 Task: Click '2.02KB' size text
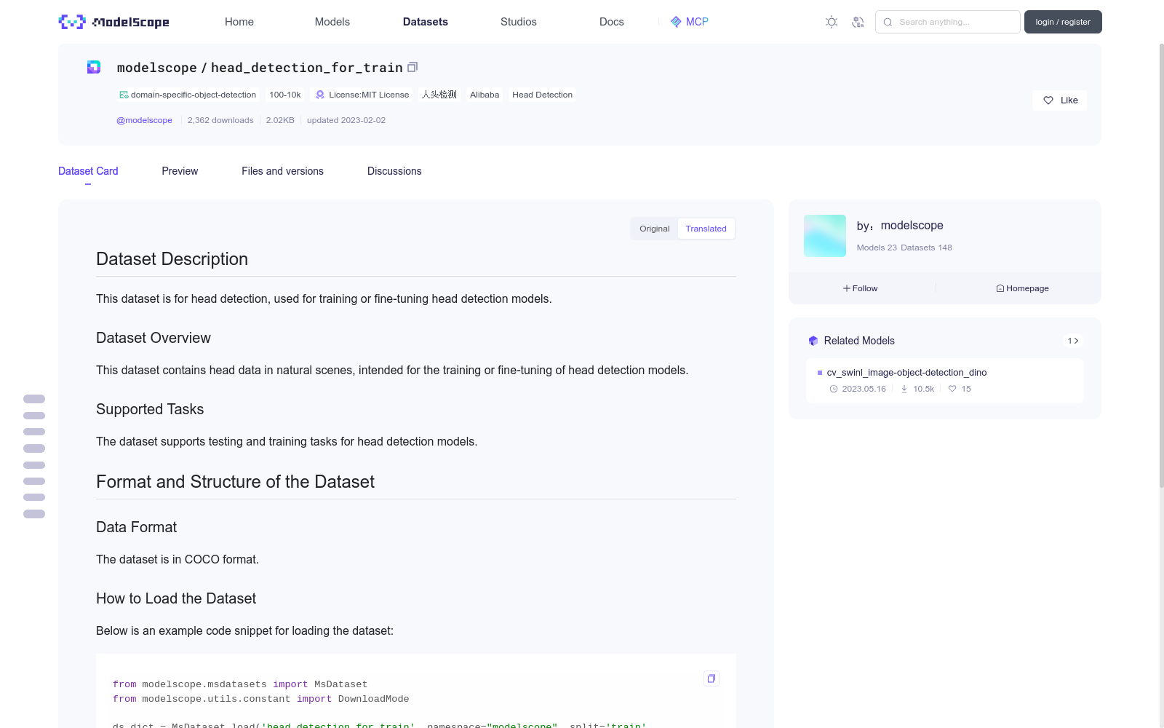click(280, 120)
